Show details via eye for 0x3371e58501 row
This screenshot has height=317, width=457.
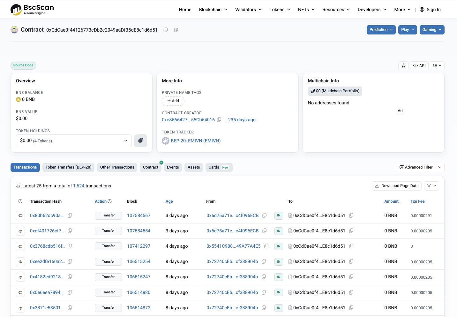coord(20,308)
